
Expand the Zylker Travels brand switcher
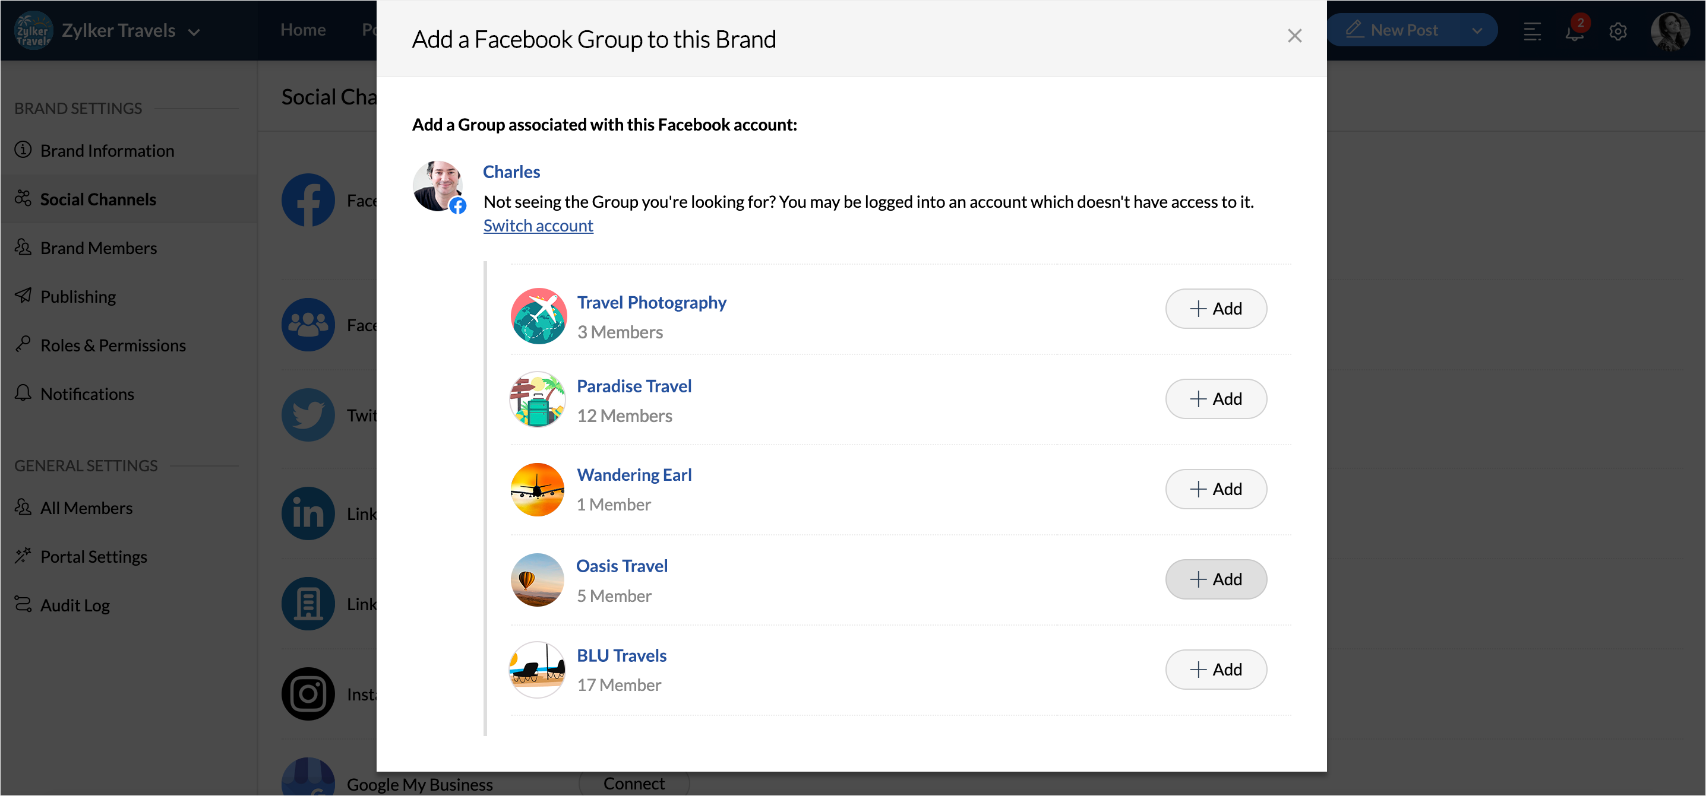tap(194, 31)
